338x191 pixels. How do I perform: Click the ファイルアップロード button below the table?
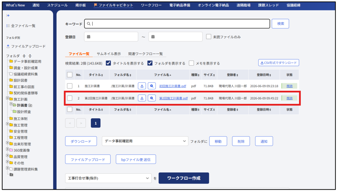pos(88,159)
